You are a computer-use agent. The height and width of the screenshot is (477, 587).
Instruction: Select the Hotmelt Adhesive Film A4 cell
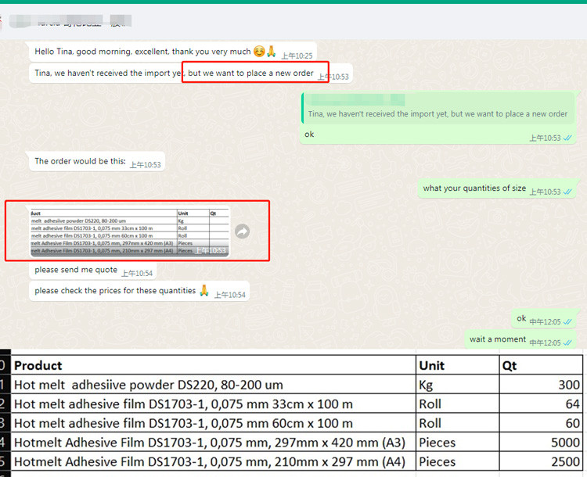click(x=214, y=461)
